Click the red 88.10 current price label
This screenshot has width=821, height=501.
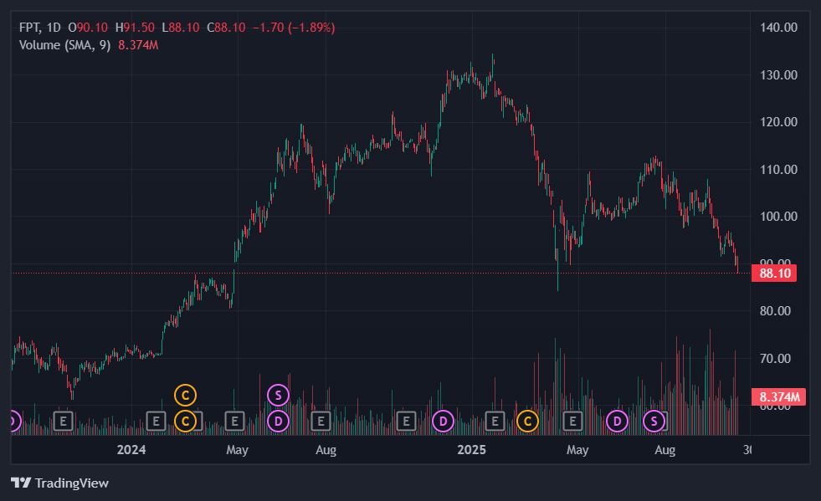(773, 273)
